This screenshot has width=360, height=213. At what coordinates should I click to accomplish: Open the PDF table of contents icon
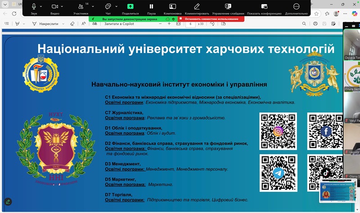(x=5, y=23)
